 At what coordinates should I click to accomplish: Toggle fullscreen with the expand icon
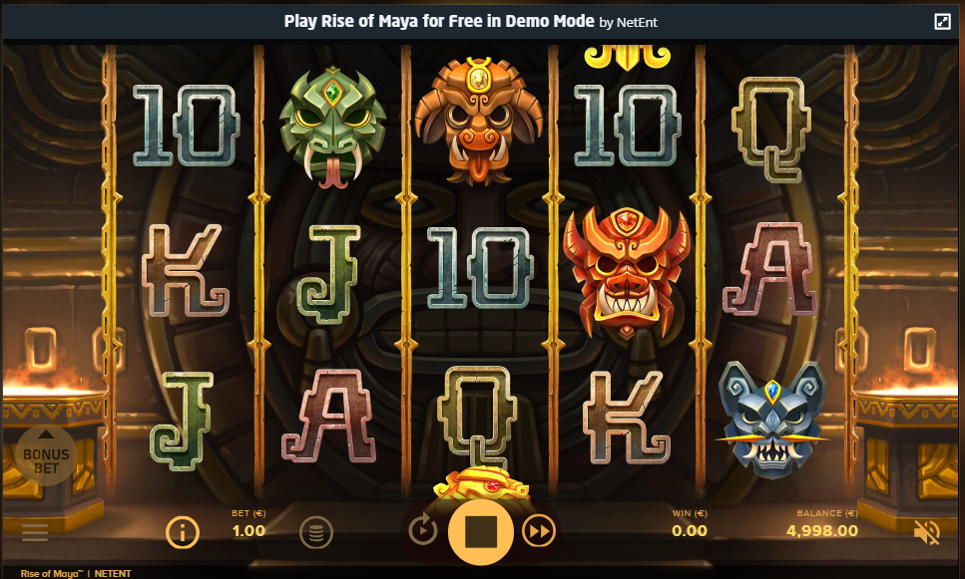[x=942, y=22]
